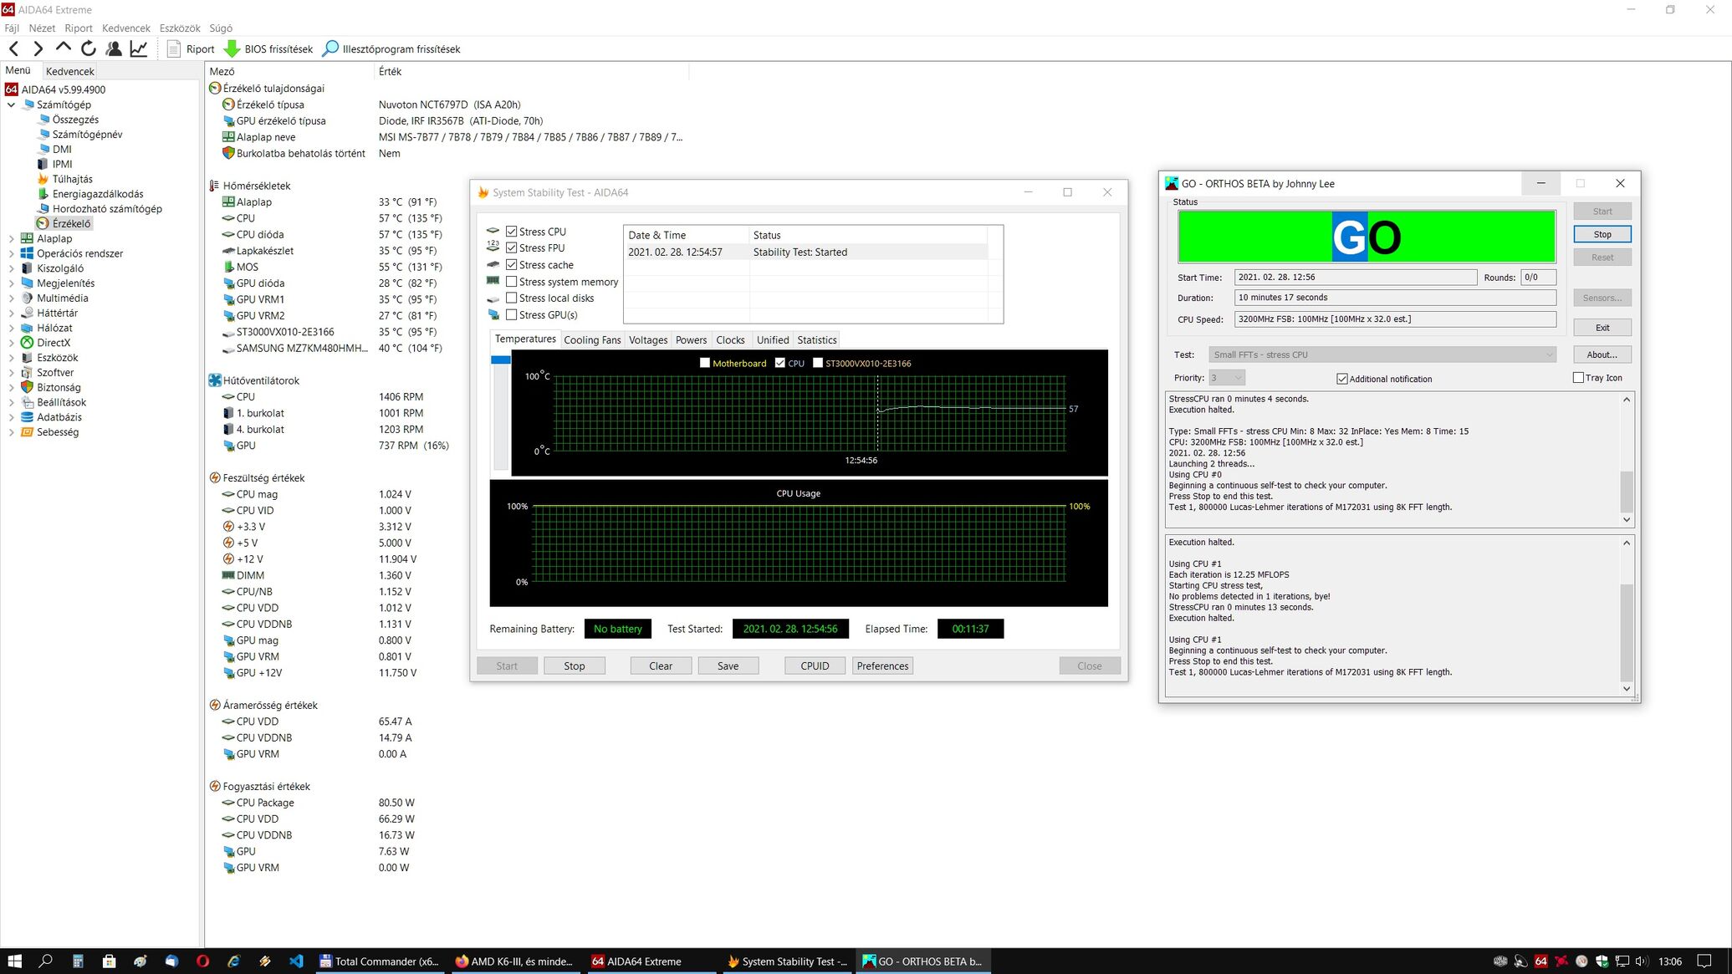Switch to Kedvencek tab in sidebar
The width and height of the screenshot is (1732, 974).
(70, 71)
